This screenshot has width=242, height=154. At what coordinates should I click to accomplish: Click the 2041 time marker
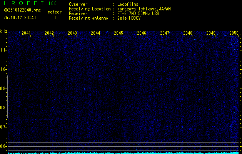pyautogui.click(x=26, y=33)
